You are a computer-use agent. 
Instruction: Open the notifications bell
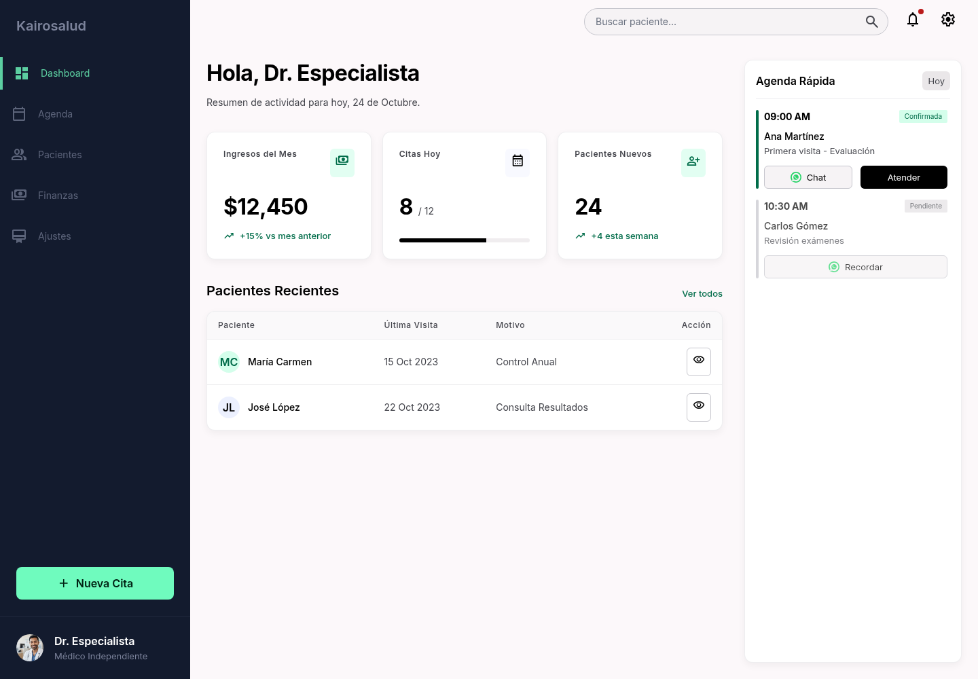click(913, 20)
